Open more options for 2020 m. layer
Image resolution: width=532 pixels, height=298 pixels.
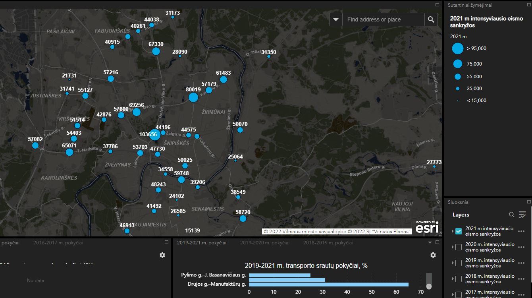pyautogui.click(x=521, y=247)
